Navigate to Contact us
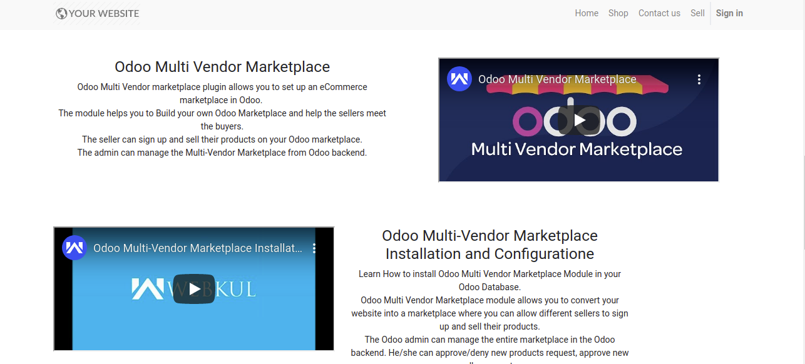805x364 pixels. [659, 13]
